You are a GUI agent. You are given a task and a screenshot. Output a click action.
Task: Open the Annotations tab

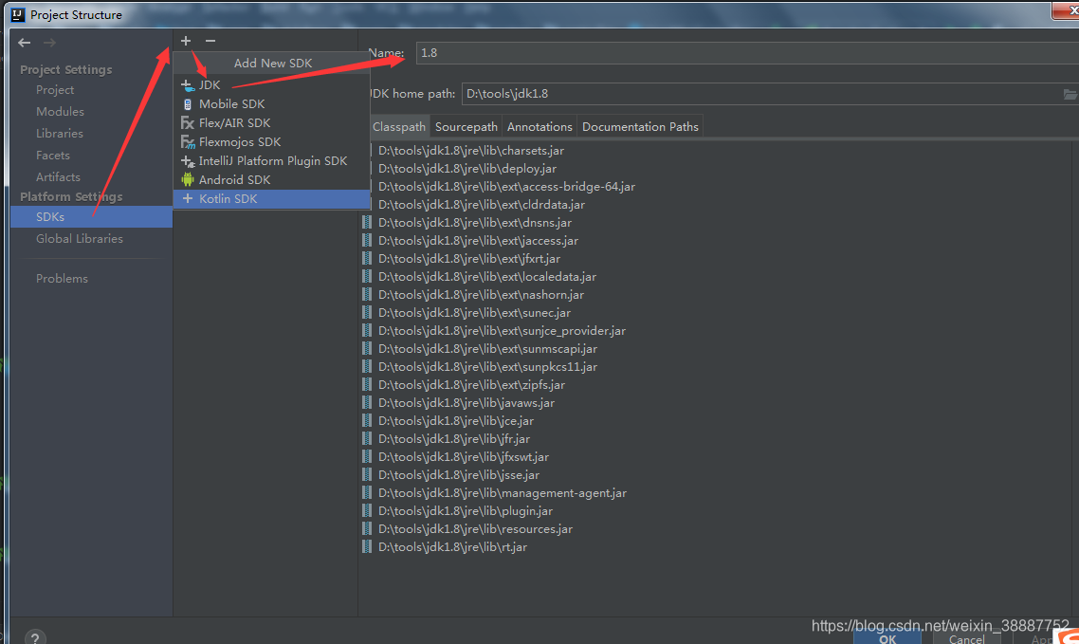click(x=539, y=126)
